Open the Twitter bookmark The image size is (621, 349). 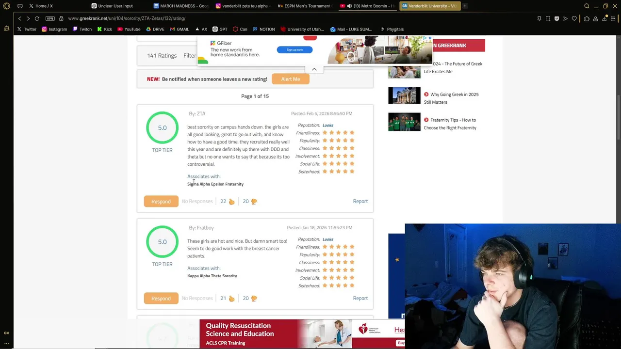27,29
